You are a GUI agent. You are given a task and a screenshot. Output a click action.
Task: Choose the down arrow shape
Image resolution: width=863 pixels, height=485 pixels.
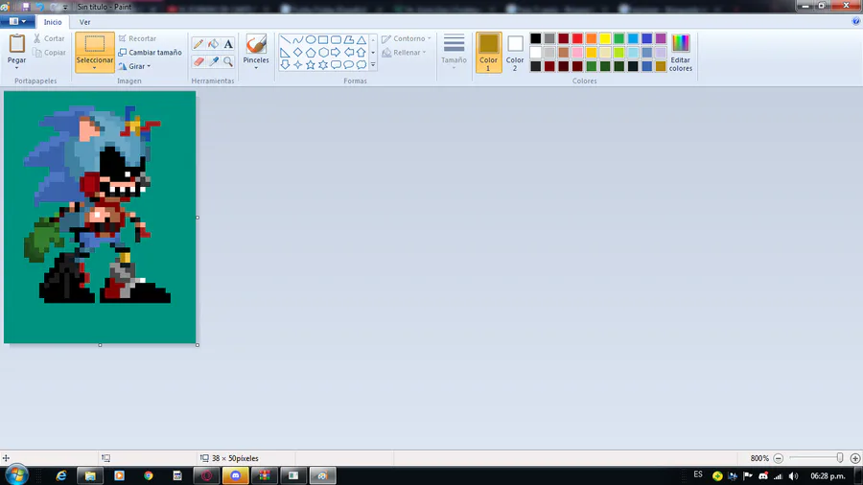285,65
